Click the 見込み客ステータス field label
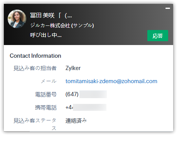177x147 pixels. pos(35,124)
